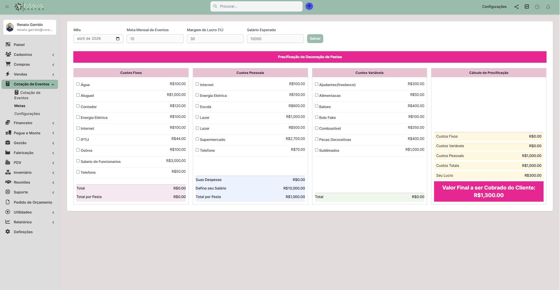Click the blue plus add button
This screenshot has height=290, width=560.
pos(309,6)
